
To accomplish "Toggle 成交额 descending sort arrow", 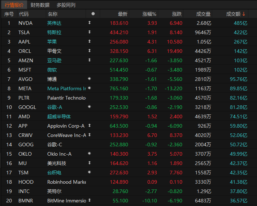I will click(x=244, y=14).
